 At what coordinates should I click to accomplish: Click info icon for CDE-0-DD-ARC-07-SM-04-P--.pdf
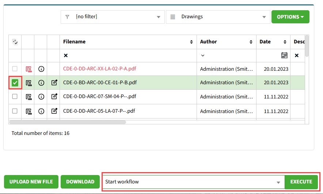(x=41, y=97)
